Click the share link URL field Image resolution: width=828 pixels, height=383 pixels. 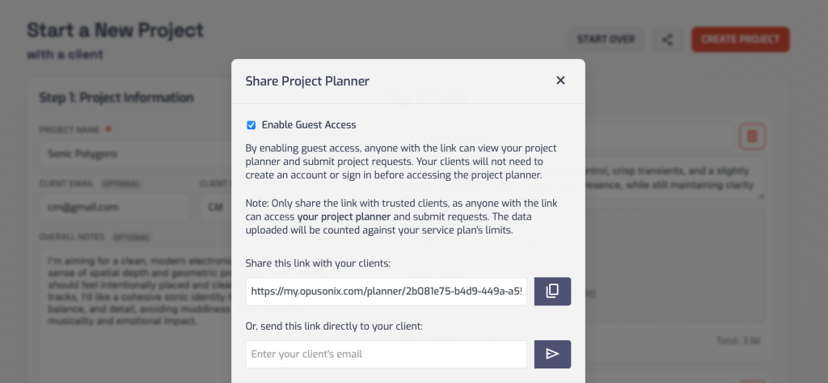tap(387, 291)
